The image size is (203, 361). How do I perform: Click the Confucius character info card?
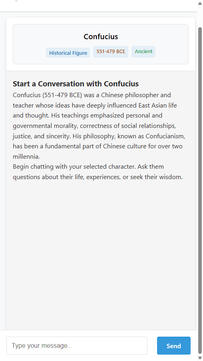click(101, 44)
